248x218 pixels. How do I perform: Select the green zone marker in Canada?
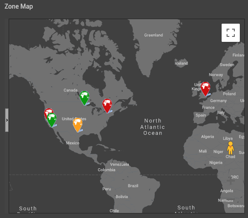click(85, 98)
